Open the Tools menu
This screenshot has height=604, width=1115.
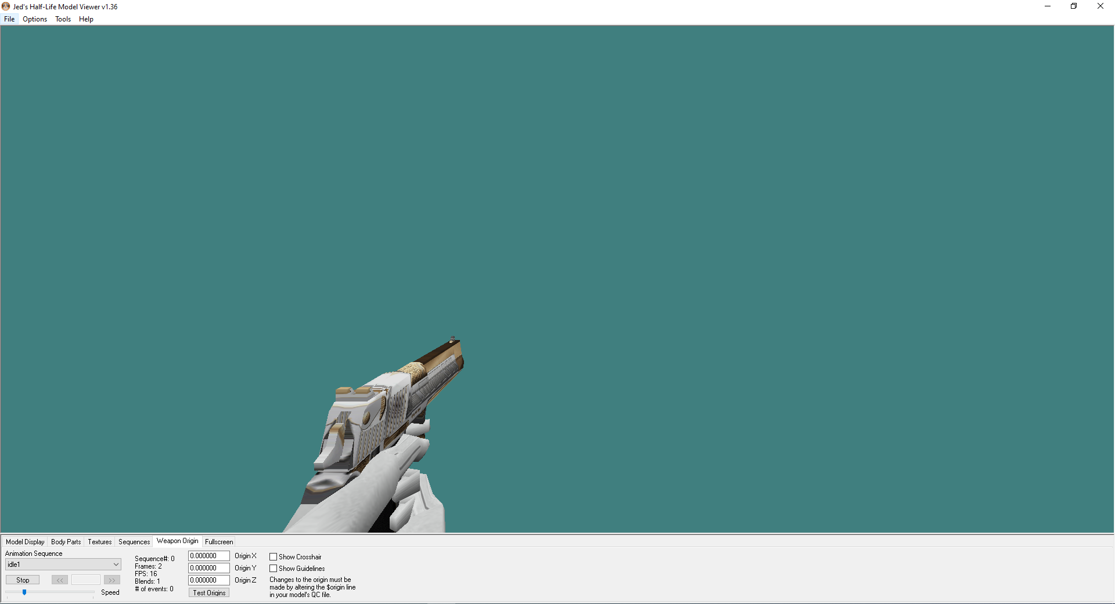[x=63, y=19]
